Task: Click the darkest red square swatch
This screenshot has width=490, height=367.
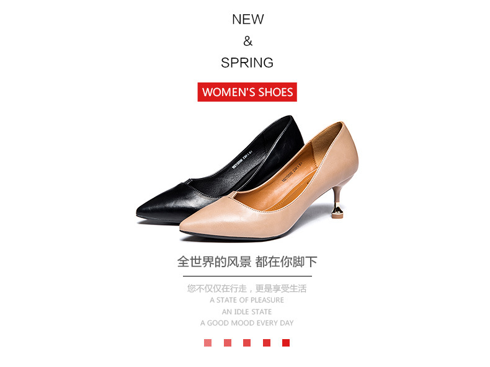Action: click(285, 343)
